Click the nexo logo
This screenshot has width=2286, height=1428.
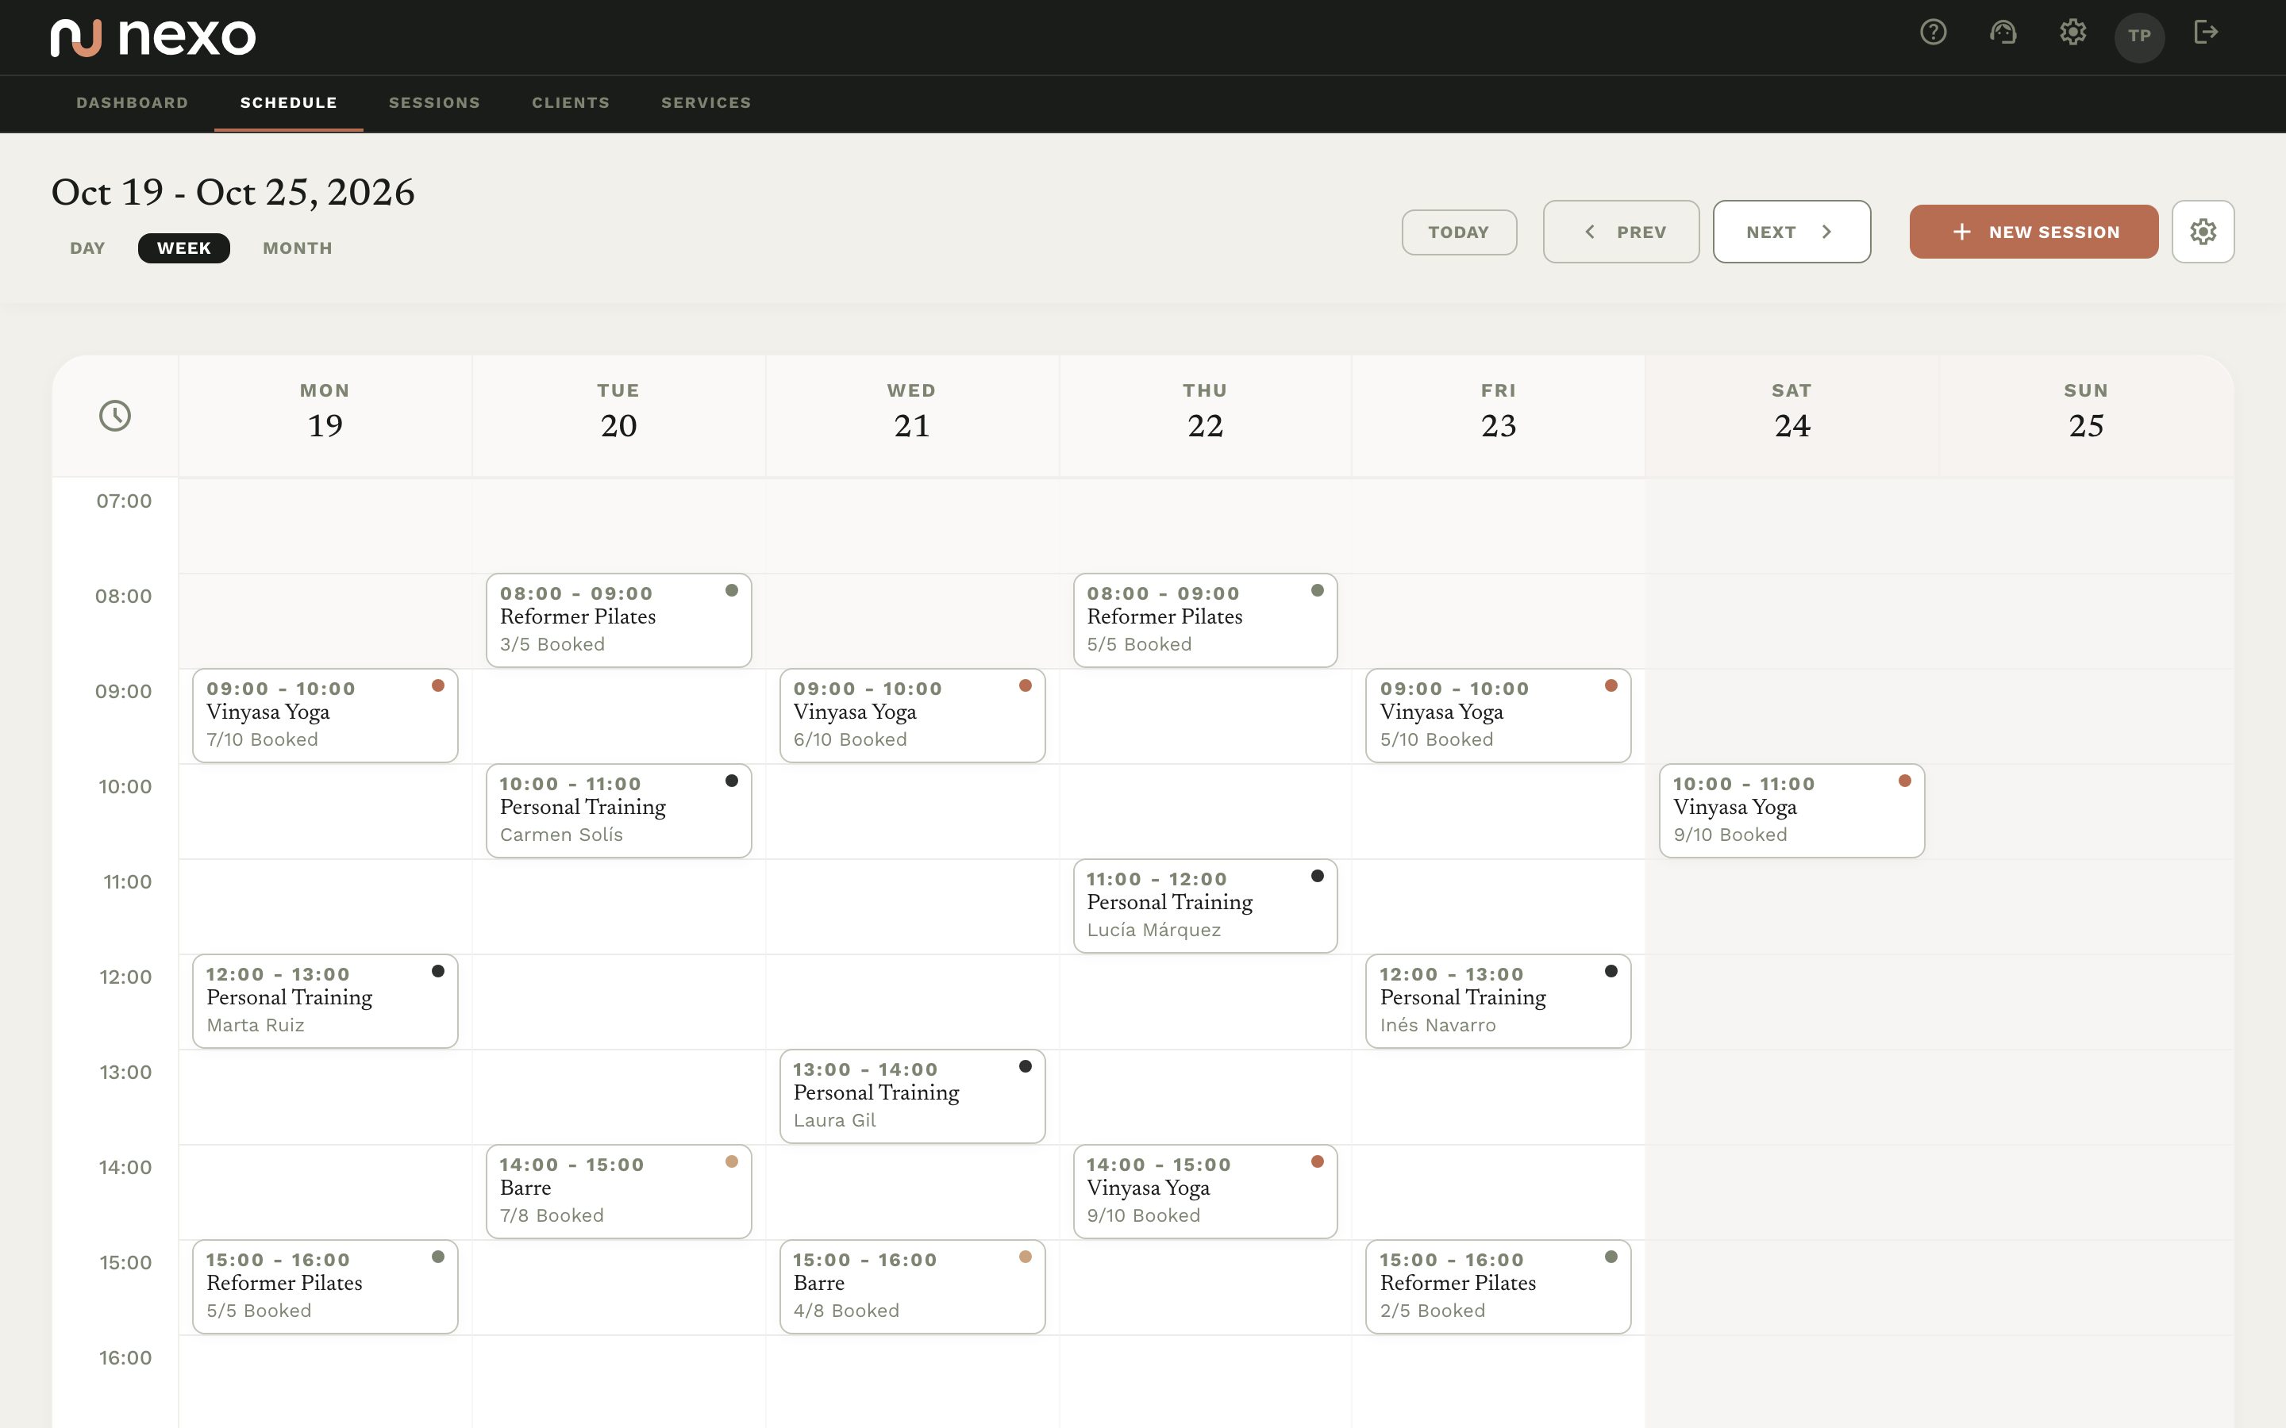pos(153,38)
